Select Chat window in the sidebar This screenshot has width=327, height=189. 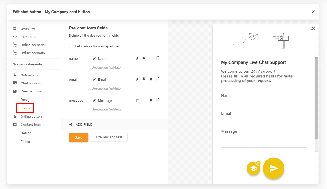pos(31,83)
